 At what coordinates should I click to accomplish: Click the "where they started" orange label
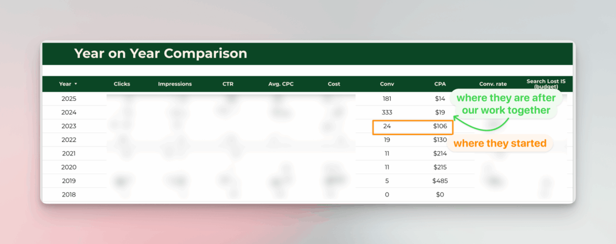pyautogui.click(x=500, y=143)
